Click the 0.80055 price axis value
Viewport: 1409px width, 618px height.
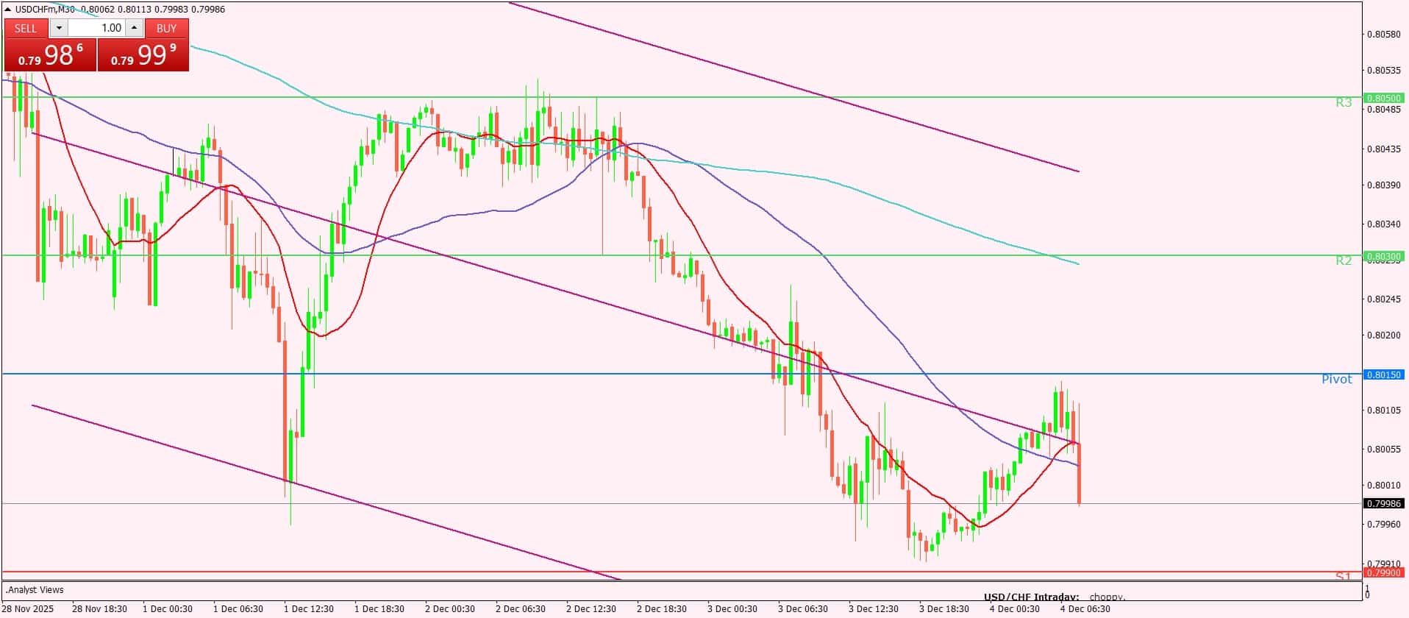(x=1383, y=450)
